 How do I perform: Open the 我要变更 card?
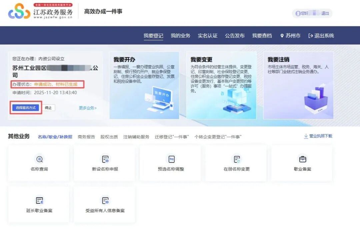(221, 85)
